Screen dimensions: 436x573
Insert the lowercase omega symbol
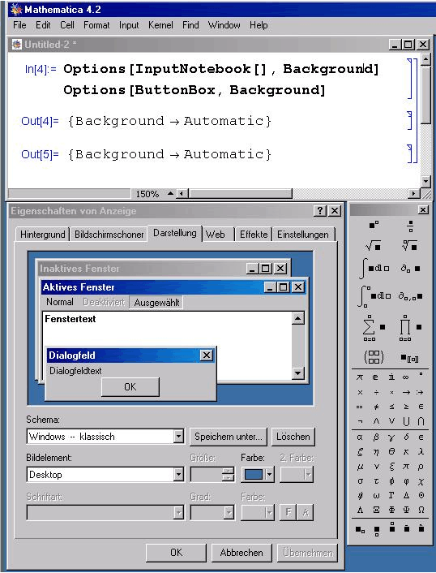click(x=376, y=496)
